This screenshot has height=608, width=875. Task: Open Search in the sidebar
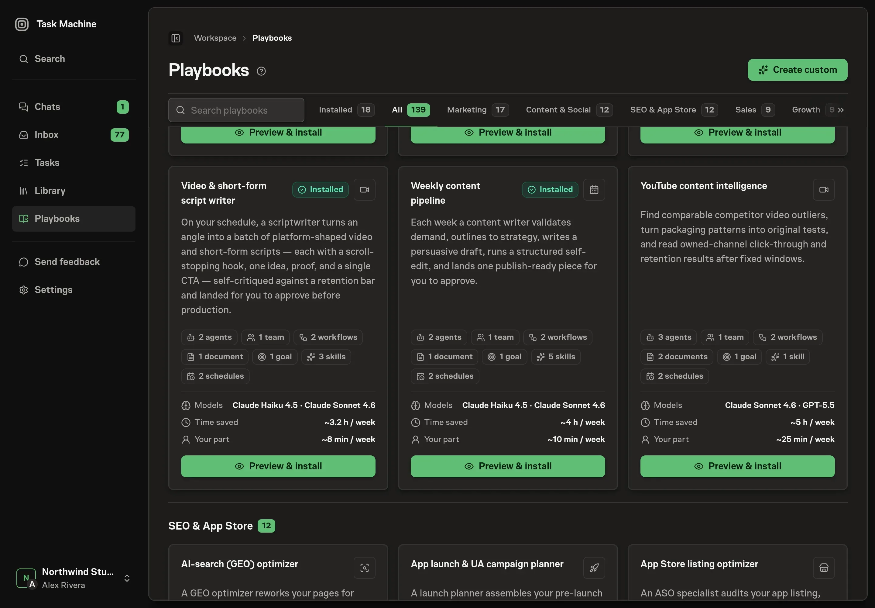pos(74,59)
